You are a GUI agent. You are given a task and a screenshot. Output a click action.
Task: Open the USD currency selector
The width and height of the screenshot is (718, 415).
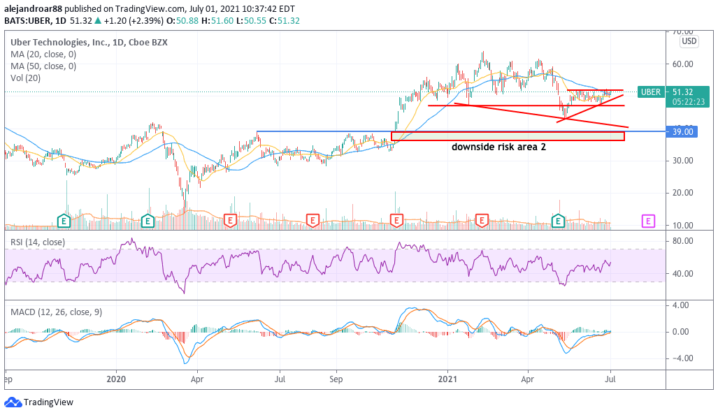coord(689,41)
